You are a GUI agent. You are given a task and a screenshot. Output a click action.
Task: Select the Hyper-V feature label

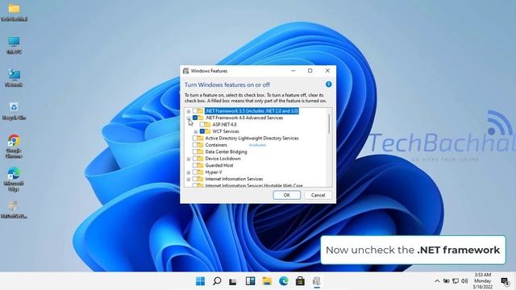click(214, 172)
